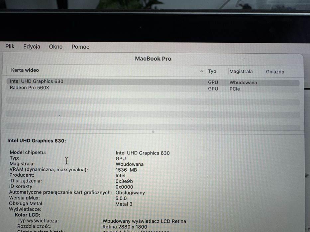Sort by the Magistrala column header
The image size is (310, 232).
click(x=241, y=71)
